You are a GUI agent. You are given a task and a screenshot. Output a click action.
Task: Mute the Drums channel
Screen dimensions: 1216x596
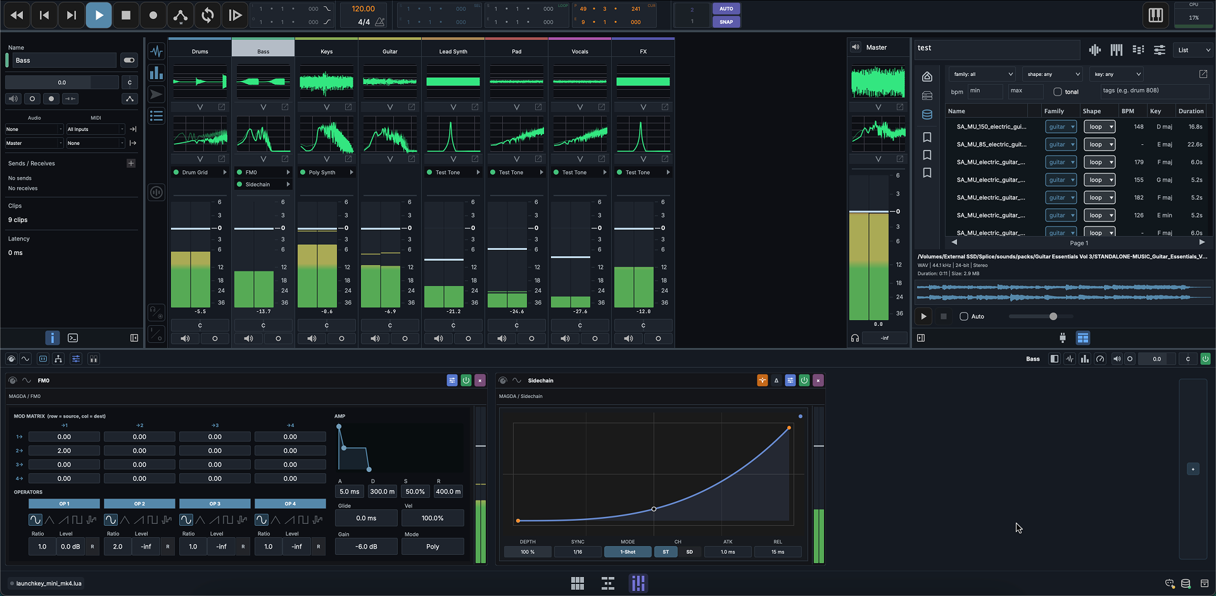[185, 338]
